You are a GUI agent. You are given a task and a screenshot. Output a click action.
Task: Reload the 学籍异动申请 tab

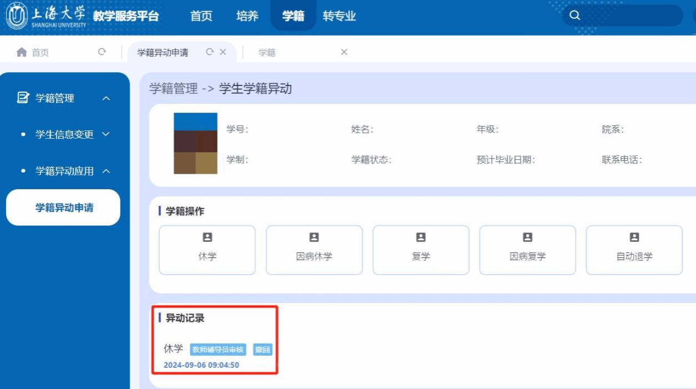coord(209,52)
